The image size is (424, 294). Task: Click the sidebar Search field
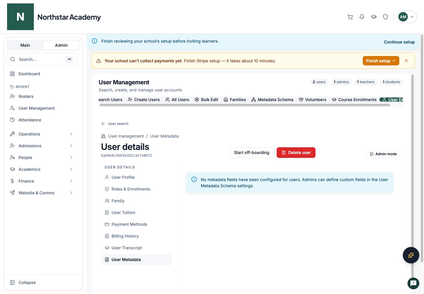click(42, 59)
